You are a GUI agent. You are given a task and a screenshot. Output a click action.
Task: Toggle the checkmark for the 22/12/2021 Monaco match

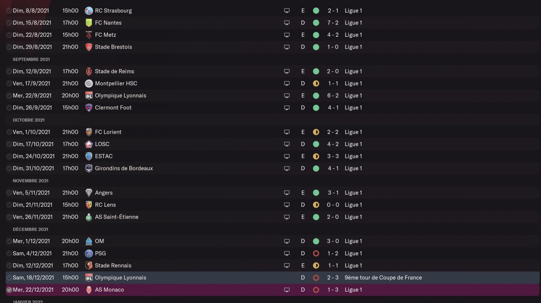(x=9, y=290)
